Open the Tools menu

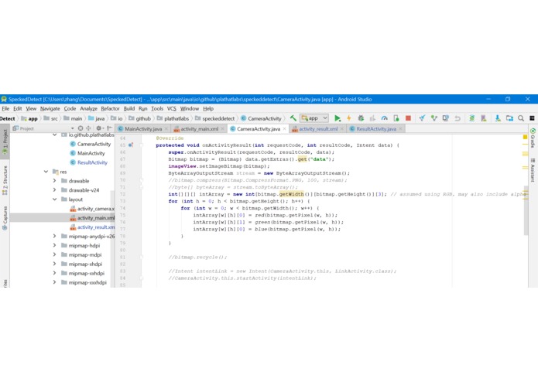click(157, 108)
